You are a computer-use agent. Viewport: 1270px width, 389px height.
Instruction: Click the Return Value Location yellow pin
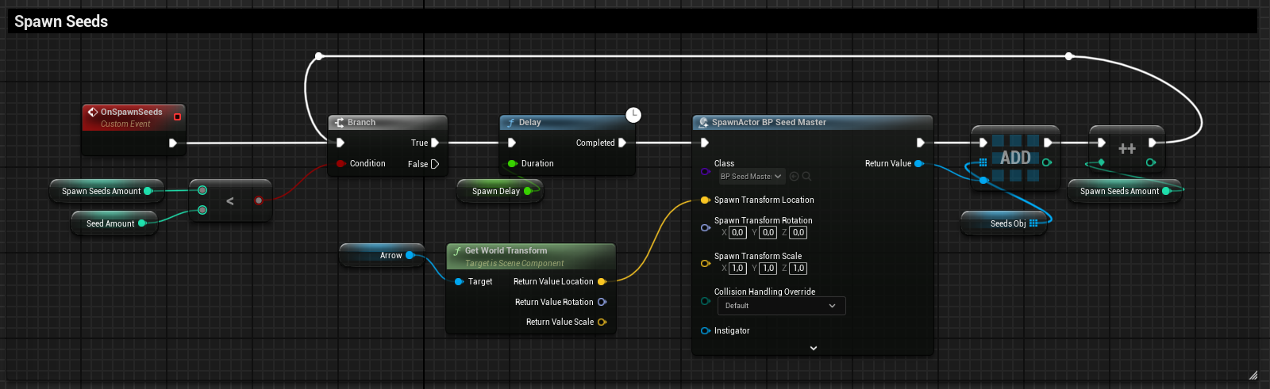[601, 282]
